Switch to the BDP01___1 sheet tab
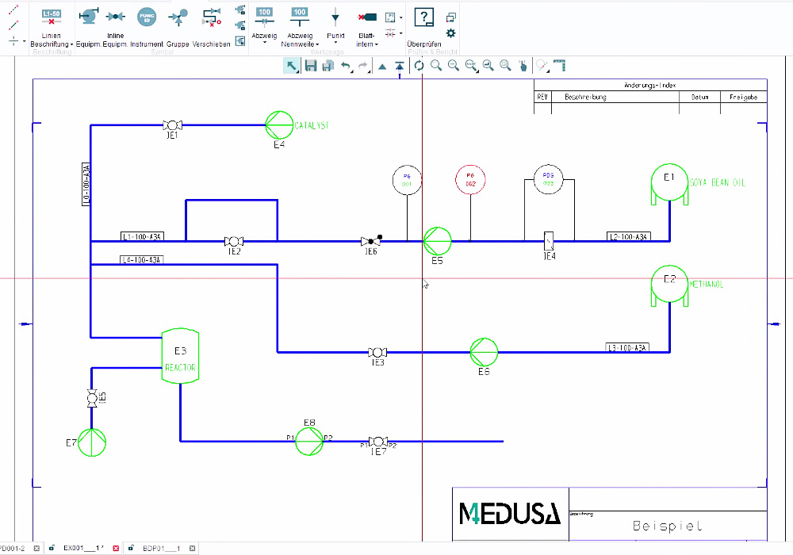The height and width of the screenshot is (555, 793). 161,548
